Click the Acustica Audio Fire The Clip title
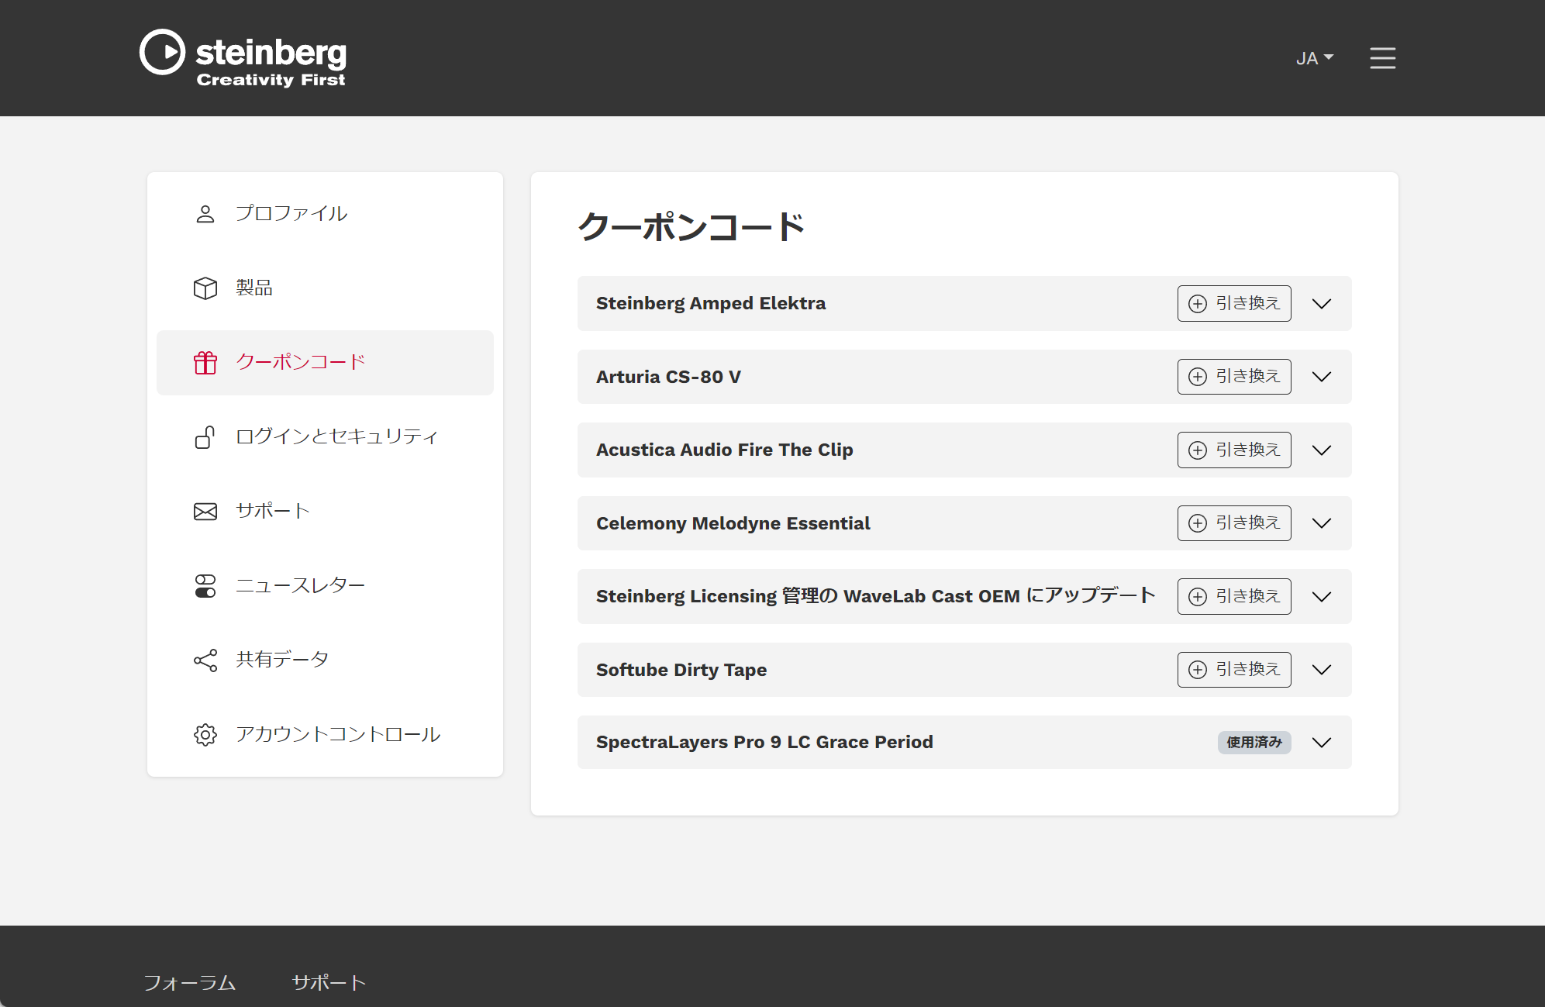1545x1007 pixels. (x=724, y=450)
